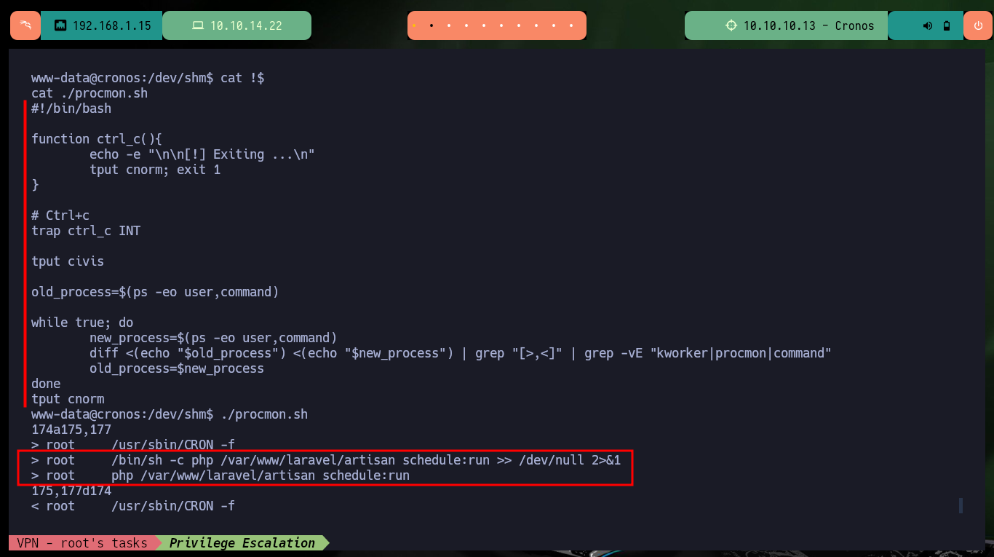Select the "VPN - root's tasks" status segment
The width and height of the screenshot is (994, 557).
(x=81, y=542)
